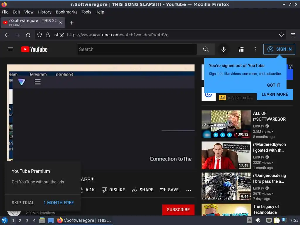Open the View menu

point(29,12)
